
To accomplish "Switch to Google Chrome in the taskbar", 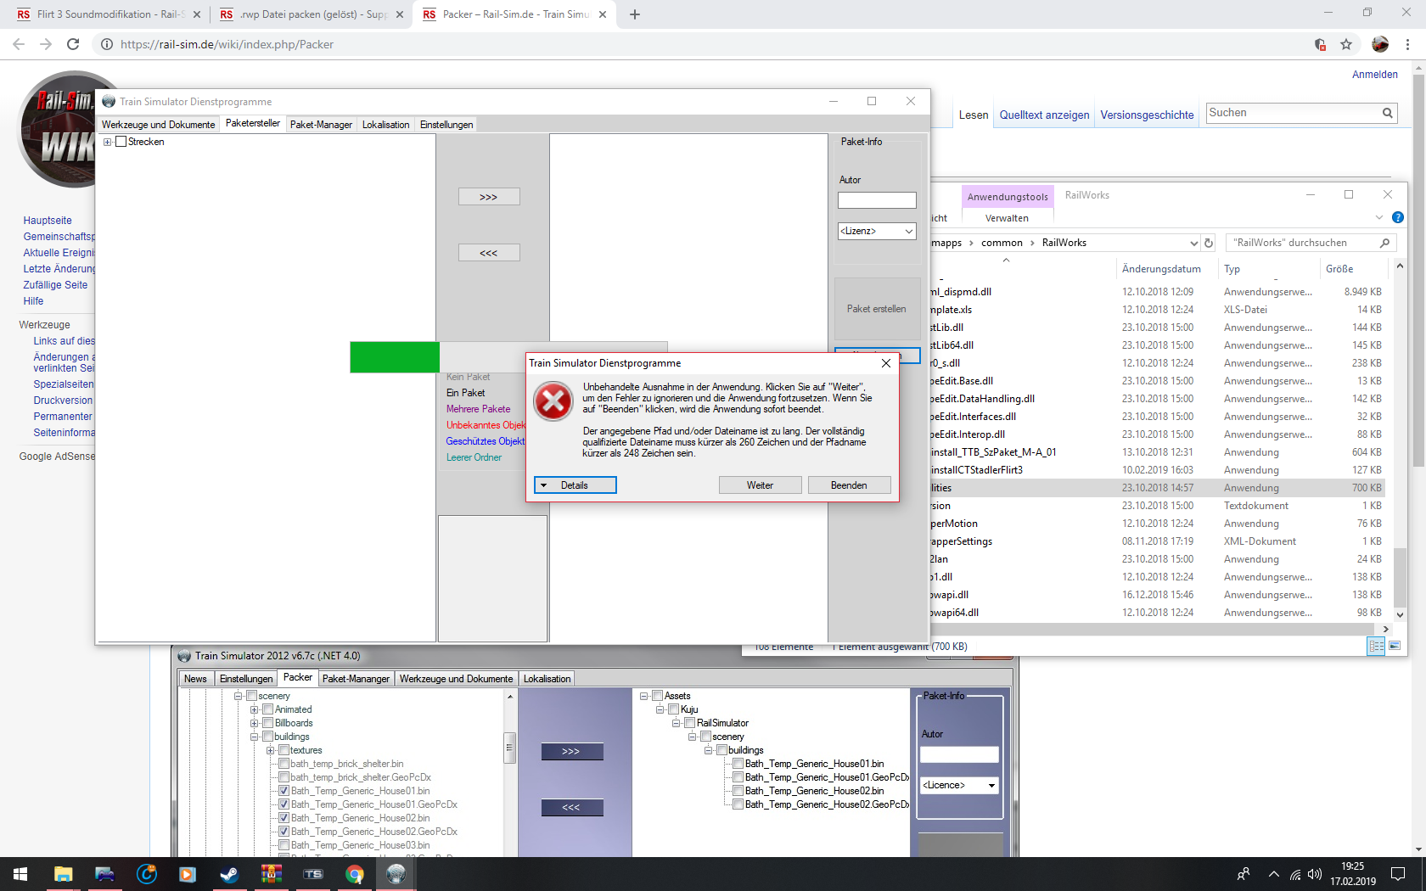I will pos(354,874).
